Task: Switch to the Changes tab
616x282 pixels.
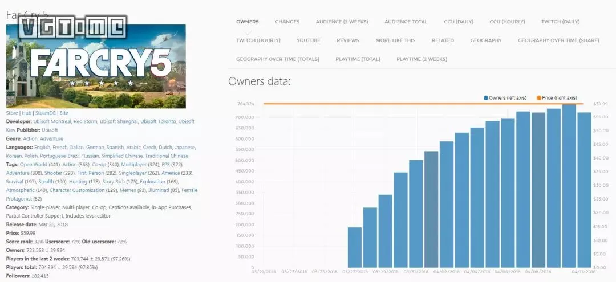Action: (x=287, y=22)
